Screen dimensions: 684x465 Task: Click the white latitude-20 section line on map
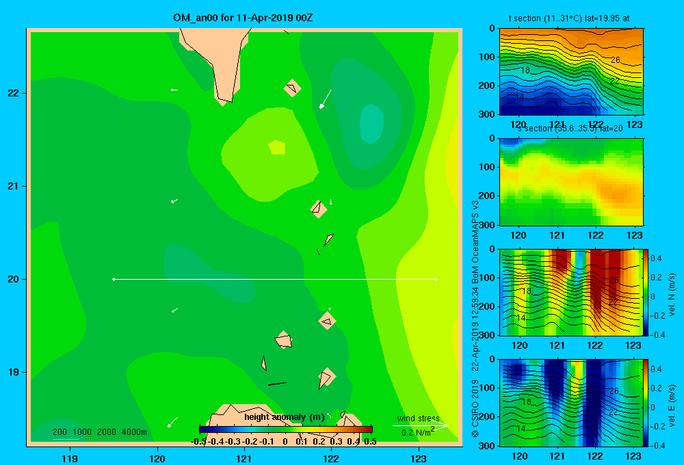point(275,279)
